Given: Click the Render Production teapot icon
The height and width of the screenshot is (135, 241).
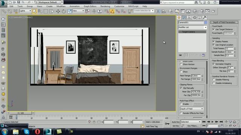Looking at the screenshot, I should click(x=214, y=11).
